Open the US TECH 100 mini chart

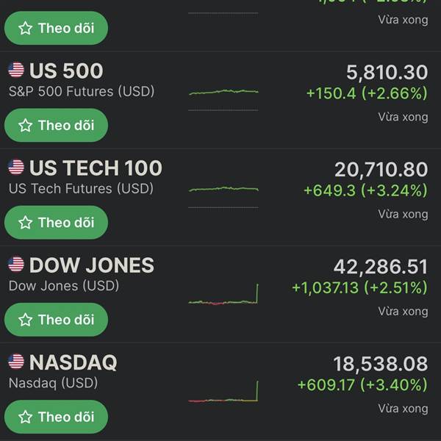pos(223,190)
